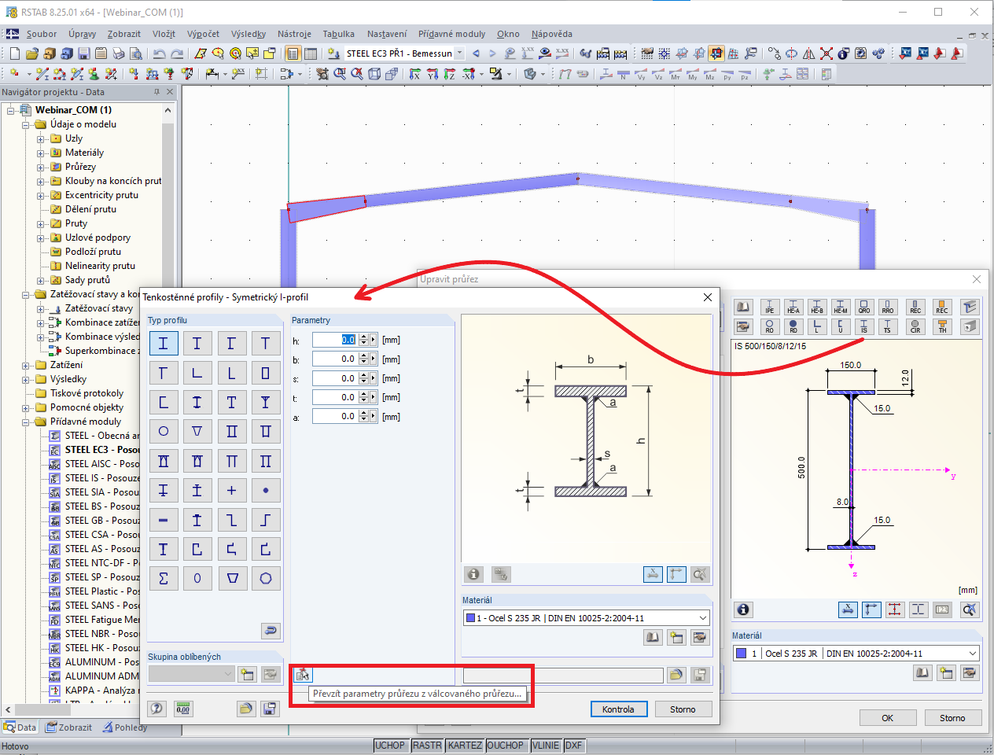This screenshot has height=755, width=994.
Task: Expand the Uzly tree node
Action: [41, 139]
